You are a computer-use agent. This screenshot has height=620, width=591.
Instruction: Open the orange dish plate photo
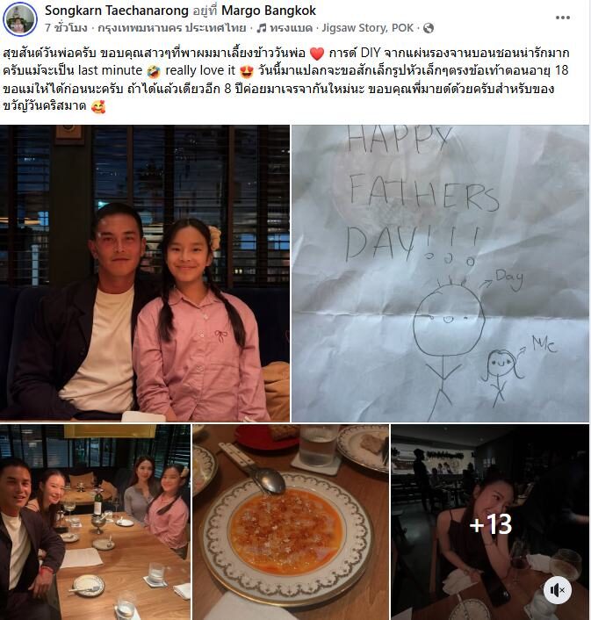pyautogui.click(x=291, y=522)
